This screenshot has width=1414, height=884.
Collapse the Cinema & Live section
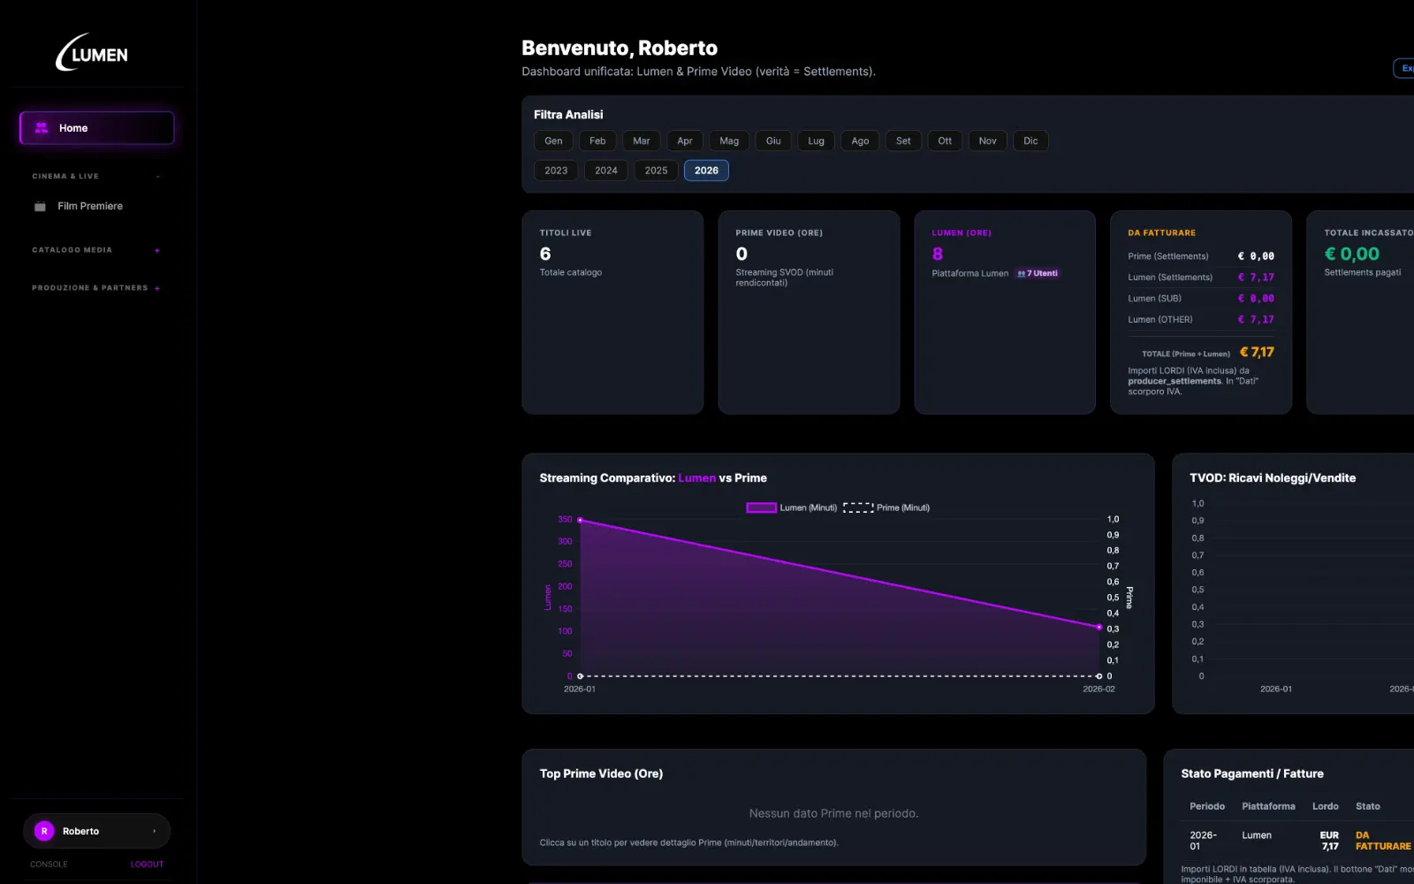(x=157, y=177)
